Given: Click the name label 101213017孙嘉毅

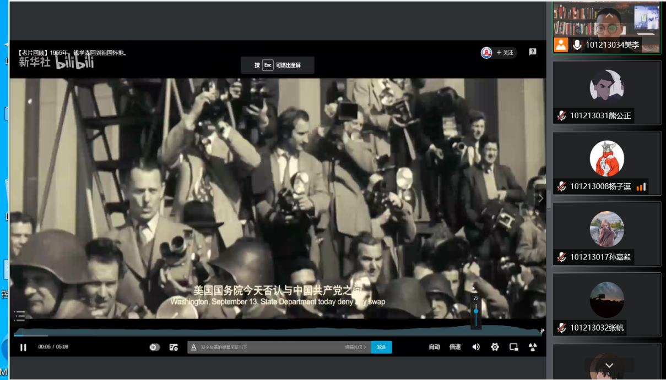Looking at the screenshot, I should (600, 257).
